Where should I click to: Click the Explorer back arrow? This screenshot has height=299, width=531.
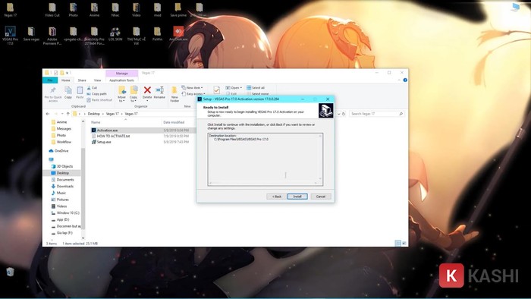(48, 114)
